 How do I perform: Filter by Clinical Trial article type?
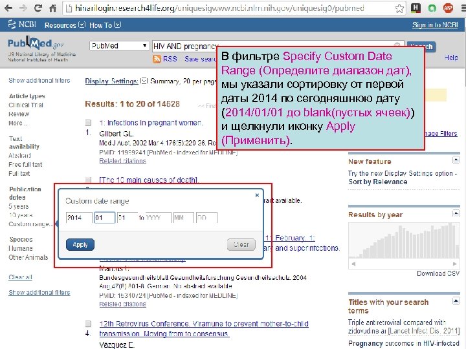click(x=26, y=105)
